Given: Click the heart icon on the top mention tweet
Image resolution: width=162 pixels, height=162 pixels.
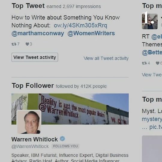Looking at the screenshot, I should click(157, 63).
